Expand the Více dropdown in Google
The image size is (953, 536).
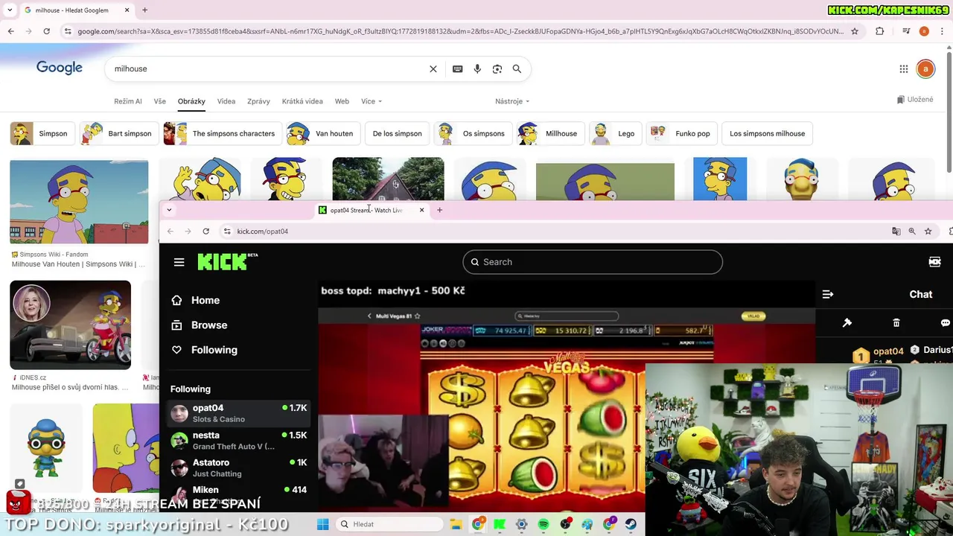tap(372, 101)
